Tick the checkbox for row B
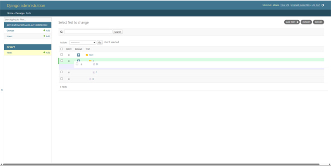Viewport: 331px width, 166px height. click(62, 79)
